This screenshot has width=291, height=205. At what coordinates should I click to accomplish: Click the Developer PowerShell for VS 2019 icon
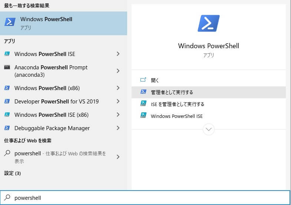click(7, 101)
